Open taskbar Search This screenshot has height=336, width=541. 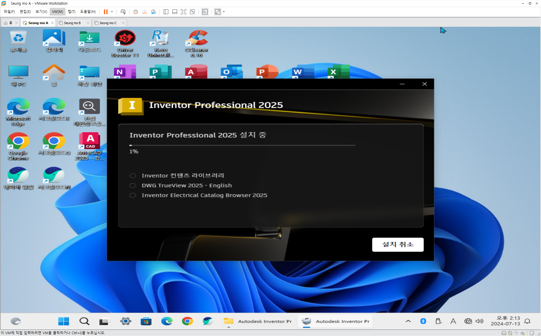(x=84, y=321)
